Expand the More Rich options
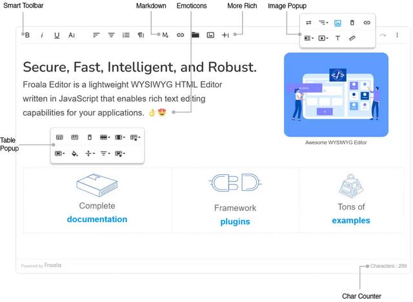This screenshot has width=413, height=302. [225, 35]
